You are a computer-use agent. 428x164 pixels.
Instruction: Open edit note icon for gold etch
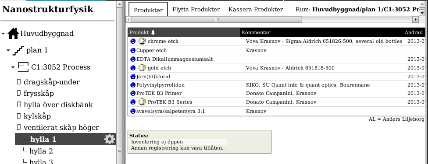coord(142,67)
